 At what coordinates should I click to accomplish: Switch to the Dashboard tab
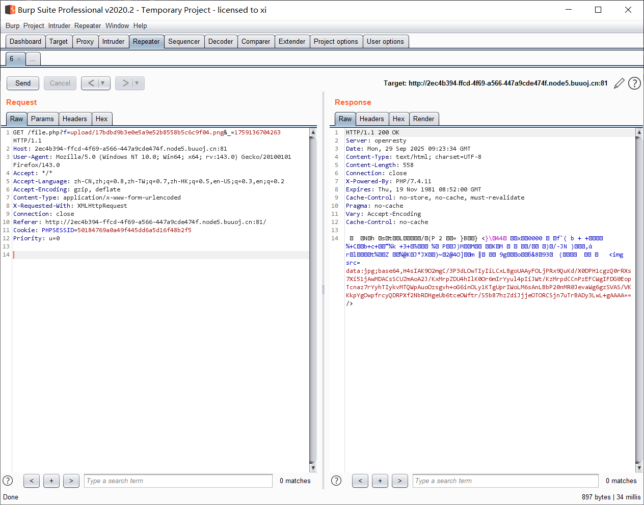tap(25, 42)
